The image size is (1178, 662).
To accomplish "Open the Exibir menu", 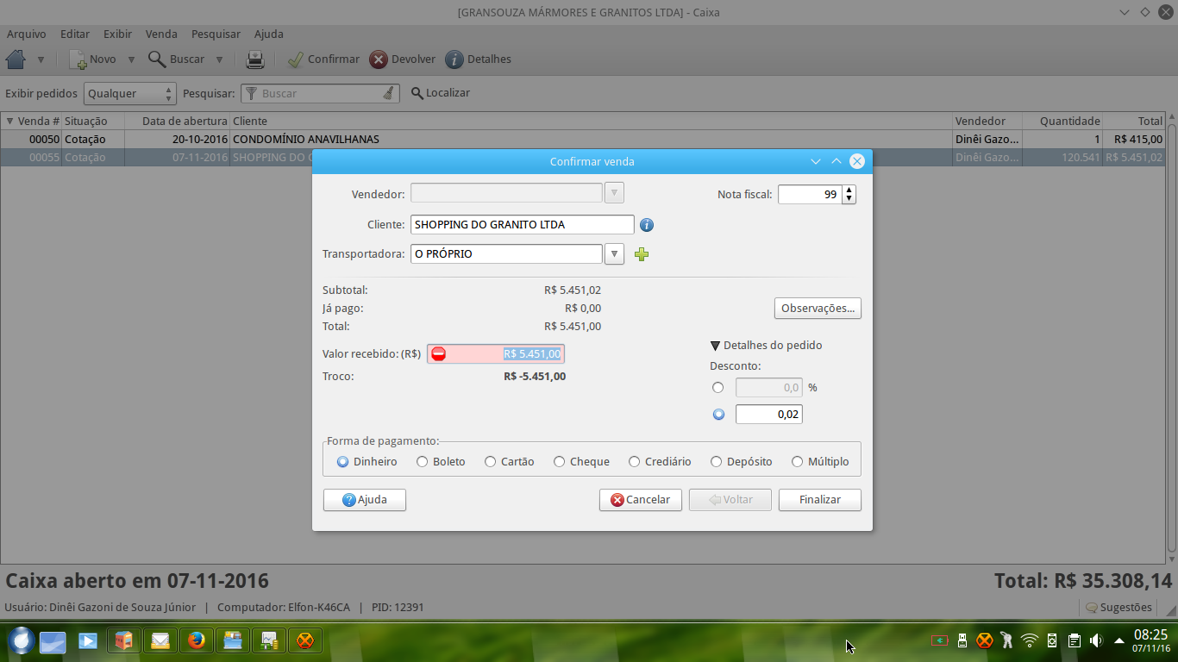I will coord(117,34).
